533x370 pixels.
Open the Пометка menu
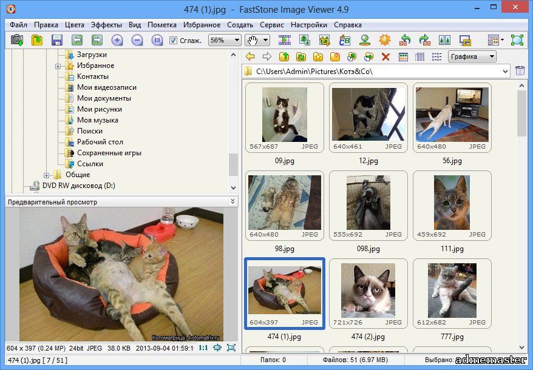tap(162, 25)
